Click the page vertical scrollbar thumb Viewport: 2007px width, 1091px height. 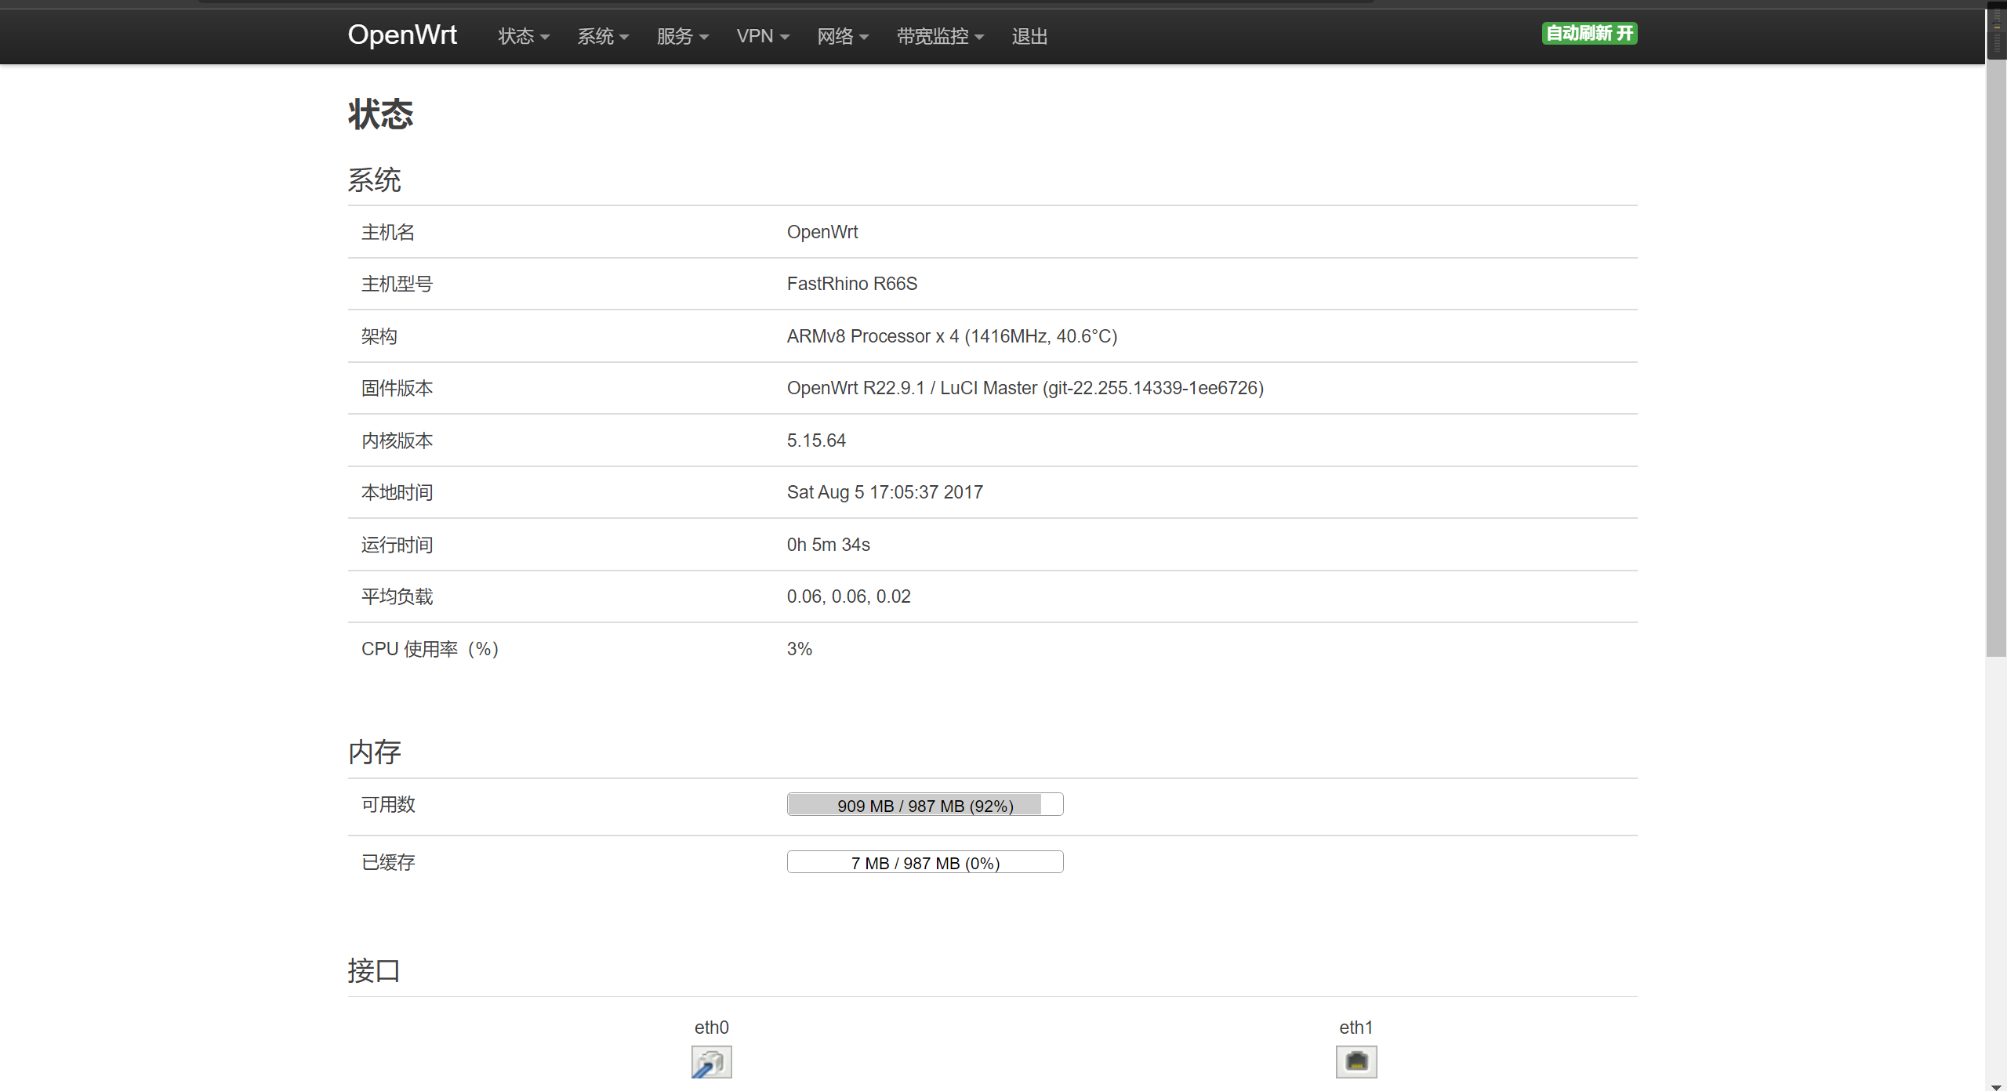[x=1996, y=357]
